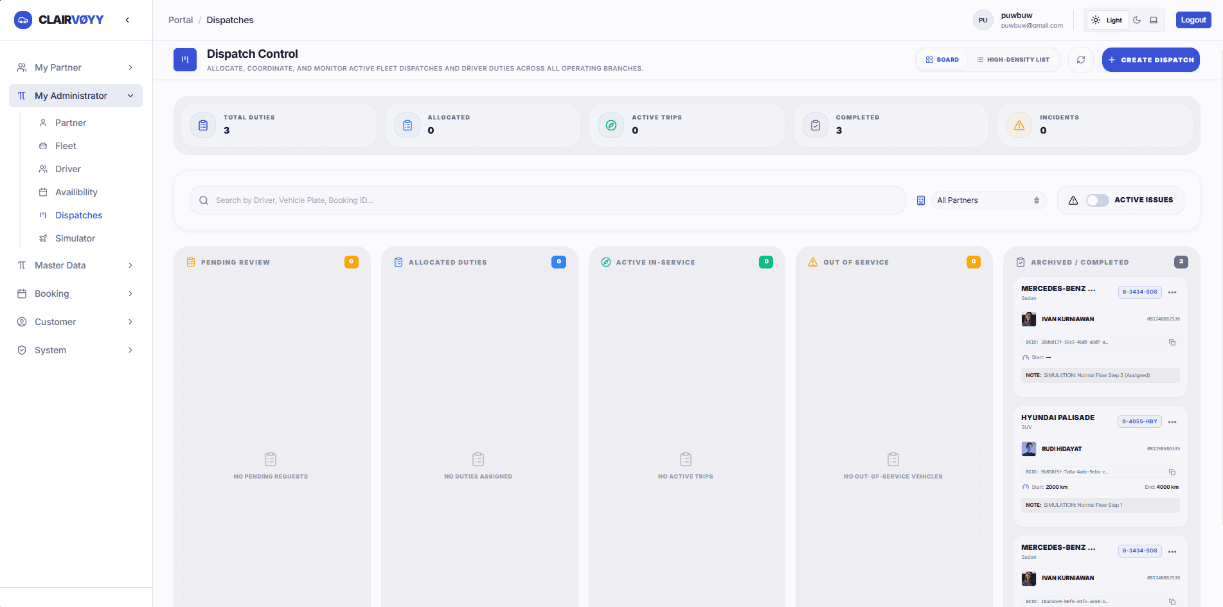1223x607 pixels.
Task: Click the Allocated Duties count badge
Action: coord(559,261)
